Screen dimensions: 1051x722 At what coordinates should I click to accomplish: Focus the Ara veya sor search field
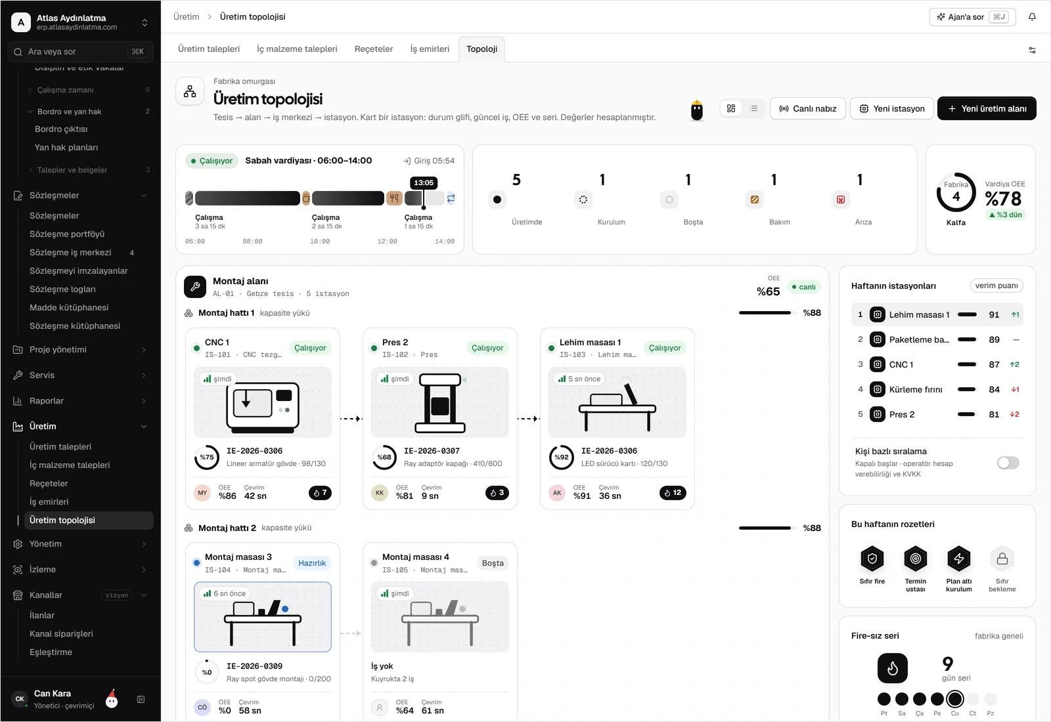(x=81, y=52)
